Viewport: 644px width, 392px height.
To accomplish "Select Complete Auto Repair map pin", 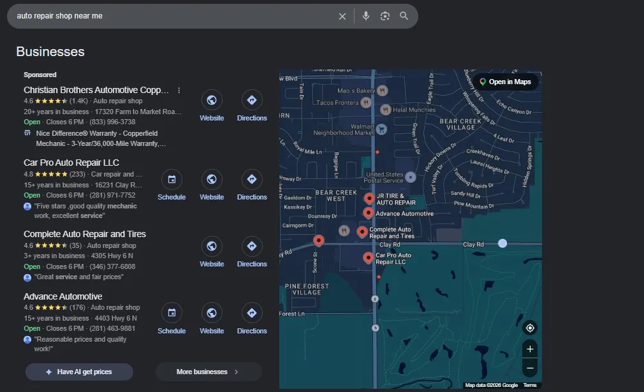I will (x=362, y=232).
